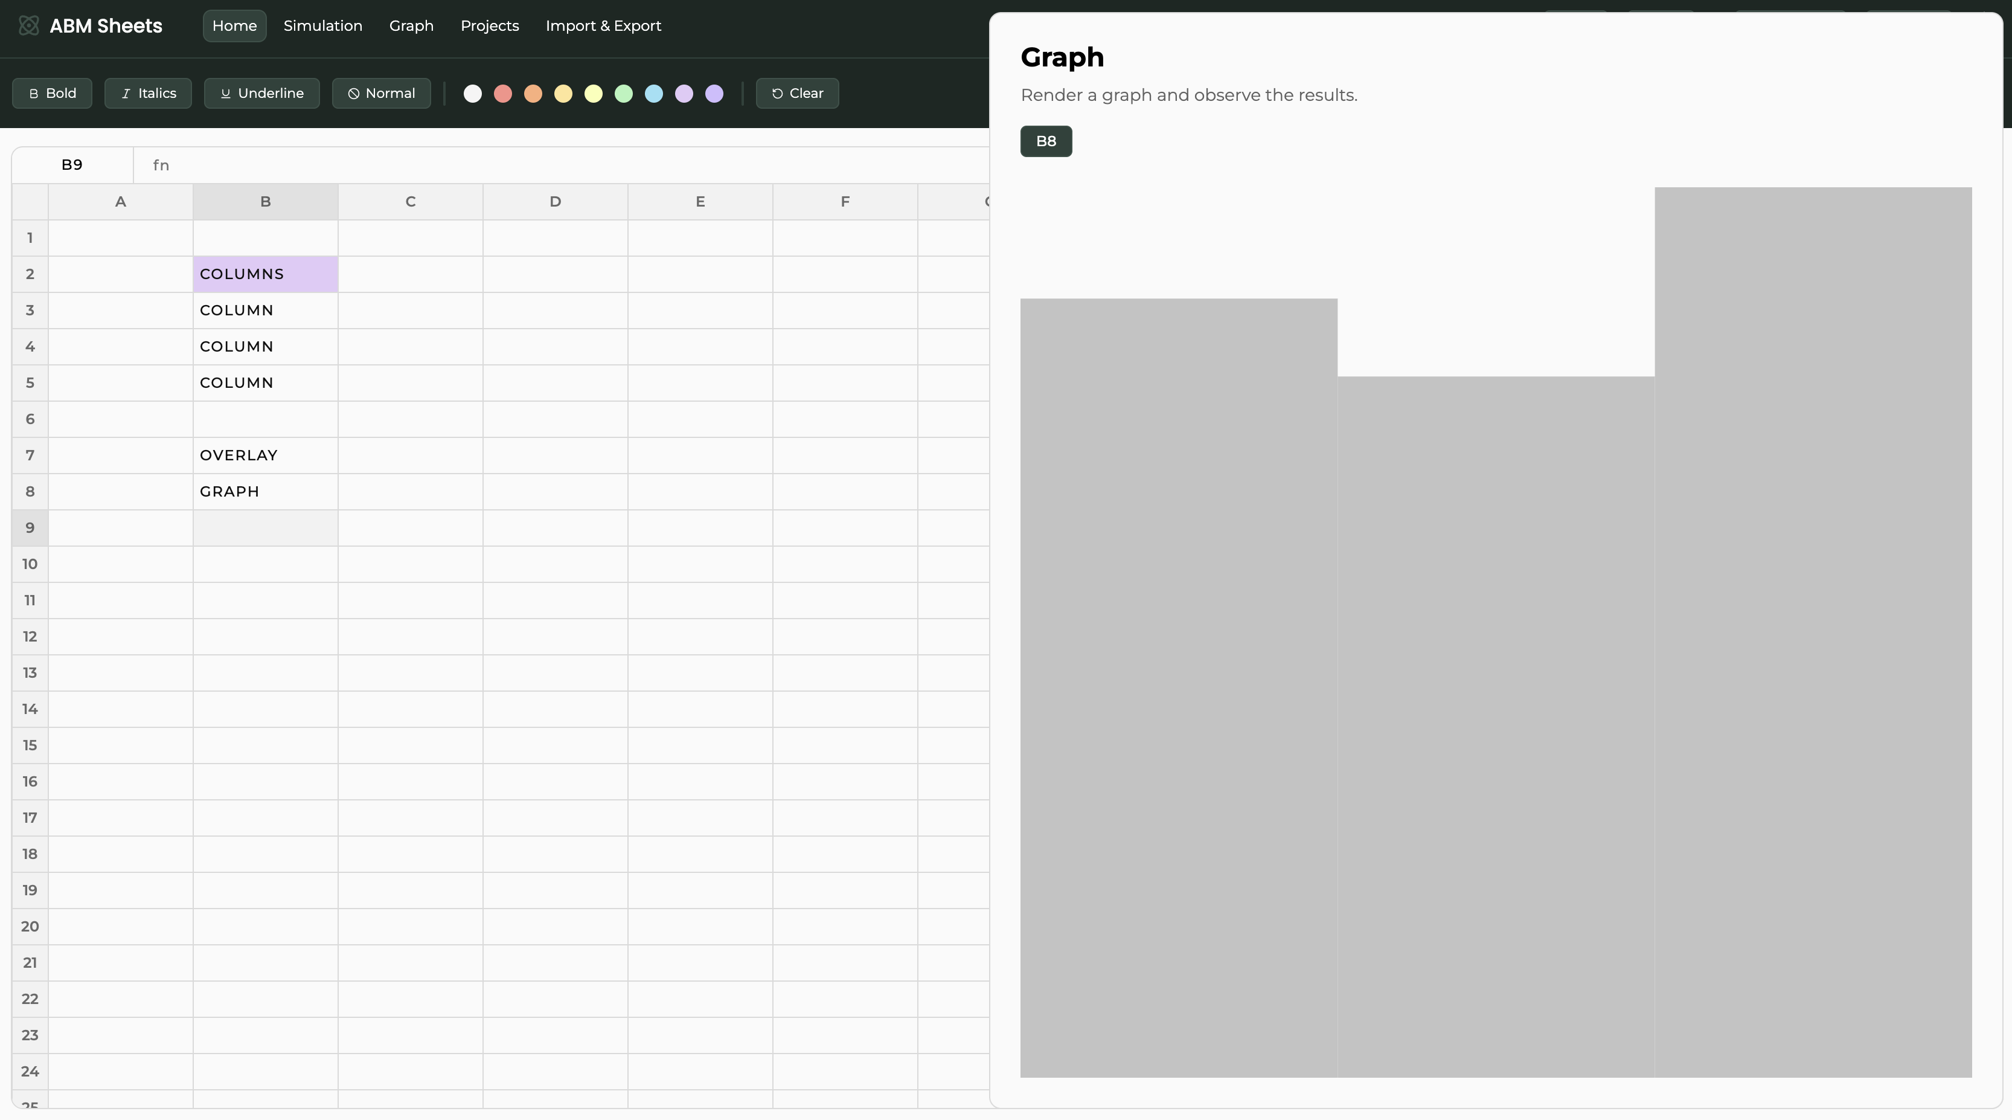This screenshot has width=2012, height=1120.
Task: Select column D header
Action: [x=554, y=202]
